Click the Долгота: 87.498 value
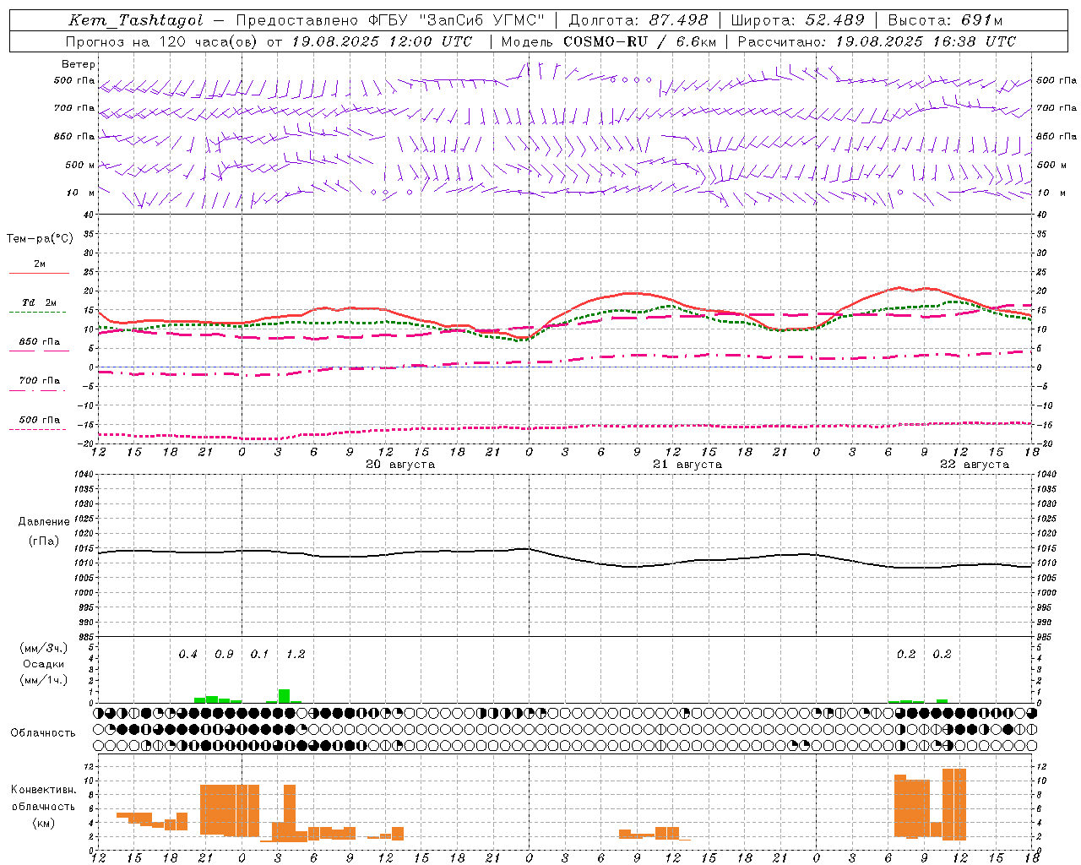Screen dimensions: 1081x865 pos(638,20)
